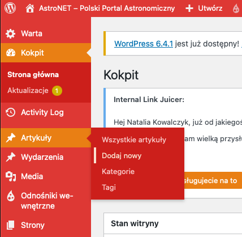The image size is (242, 237).
Task: Click the plus icon beside Utwórz
Action: click(189, 9)
